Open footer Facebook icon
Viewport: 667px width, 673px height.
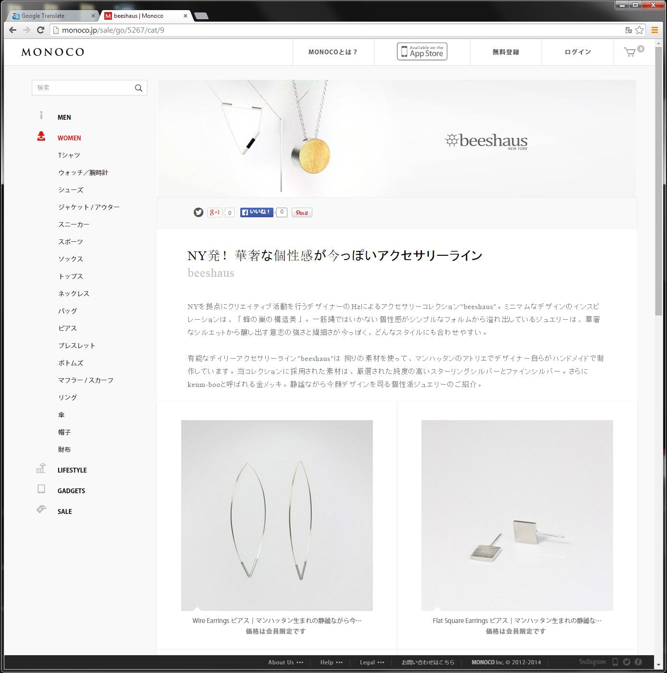click(x=638, y=662)
